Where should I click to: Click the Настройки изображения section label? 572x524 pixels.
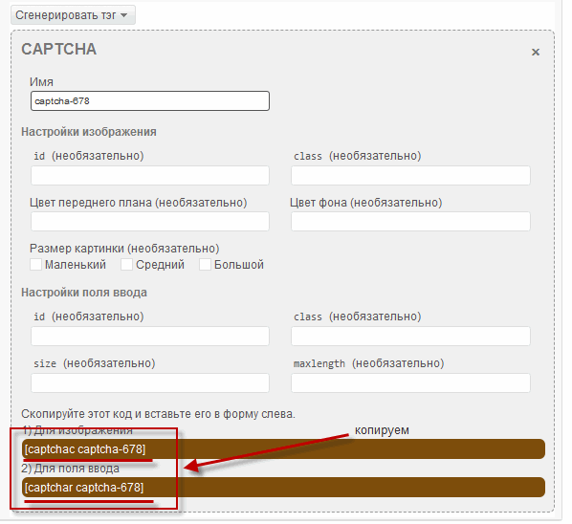click(89, 132)
